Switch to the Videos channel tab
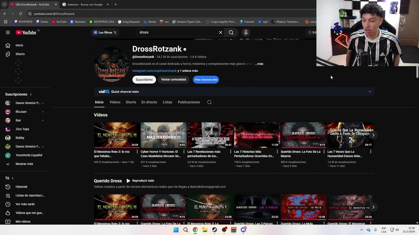This screenshot has width=419, height=235. [x=115, y=102]
